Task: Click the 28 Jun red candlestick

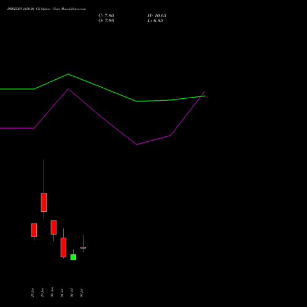Action: tap(34, 230)
